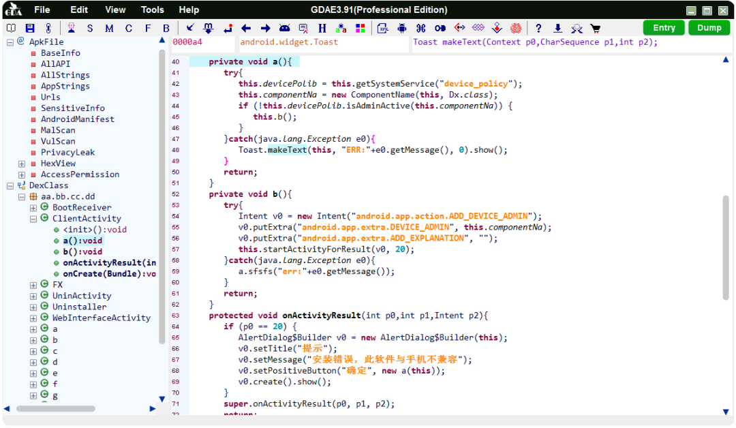Click the Android head toolbar icon

pos(284,28)
